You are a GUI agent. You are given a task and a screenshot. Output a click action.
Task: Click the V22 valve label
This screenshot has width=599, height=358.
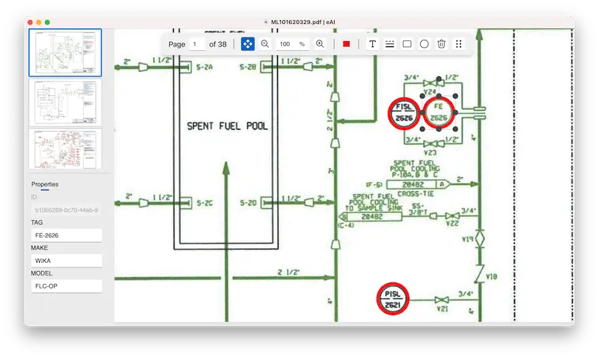pos(452,223)
